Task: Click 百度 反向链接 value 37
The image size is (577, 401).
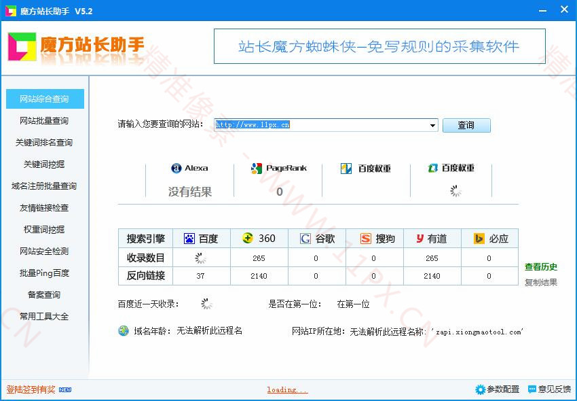Action: (x=200, y=276)
